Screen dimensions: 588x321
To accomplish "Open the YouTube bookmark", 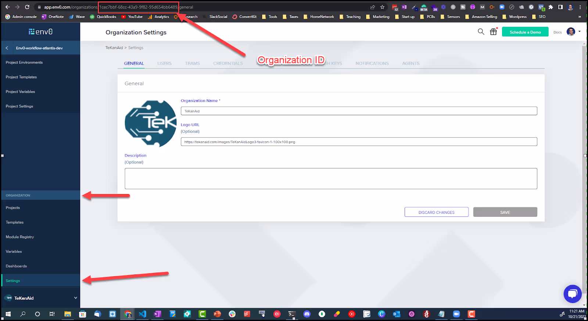I will coord(132,17).
